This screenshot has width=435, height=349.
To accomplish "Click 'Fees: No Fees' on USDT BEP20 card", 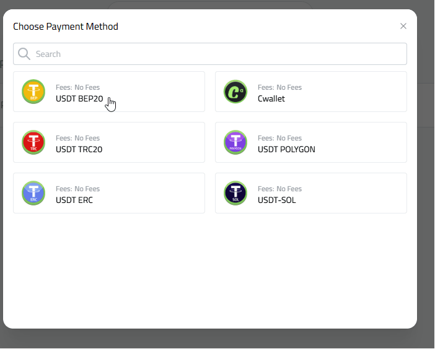I will pos(77,87).
